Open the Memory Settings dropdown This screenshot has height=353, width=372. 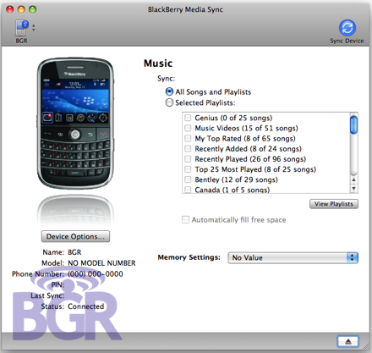(293, 257)
